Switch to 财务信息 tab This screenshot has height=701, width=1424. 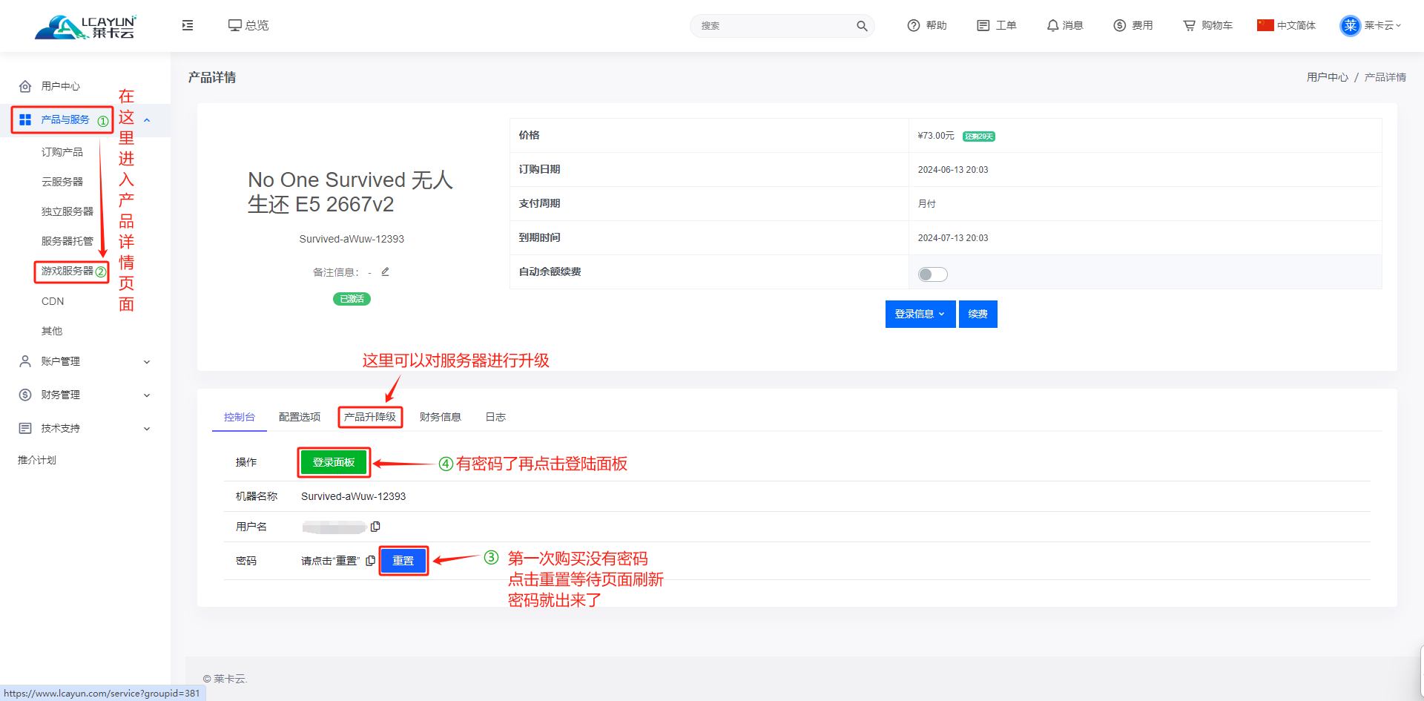click(x=441, y=417)
